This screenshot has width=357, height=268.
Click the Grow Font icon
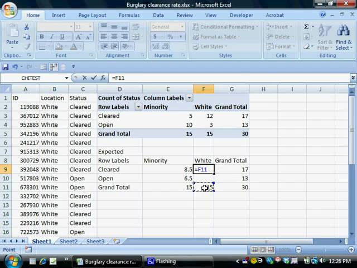tap(79, 37)
